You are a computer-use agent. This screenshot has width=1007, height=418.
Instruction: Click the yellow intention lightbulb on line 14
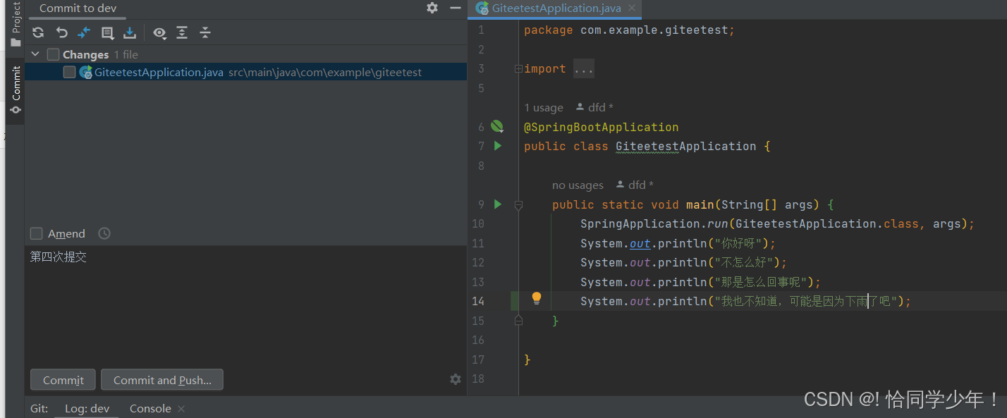coord(537,298)
